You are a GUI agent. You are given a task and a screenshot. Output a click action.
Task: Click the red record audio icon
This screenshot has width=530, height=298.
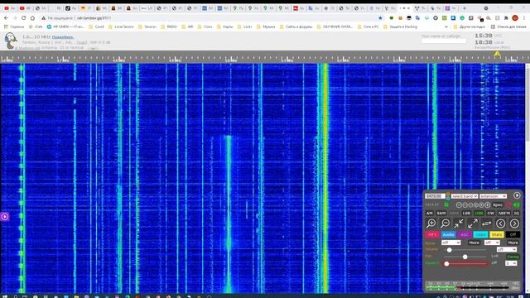tap(508, 204)
